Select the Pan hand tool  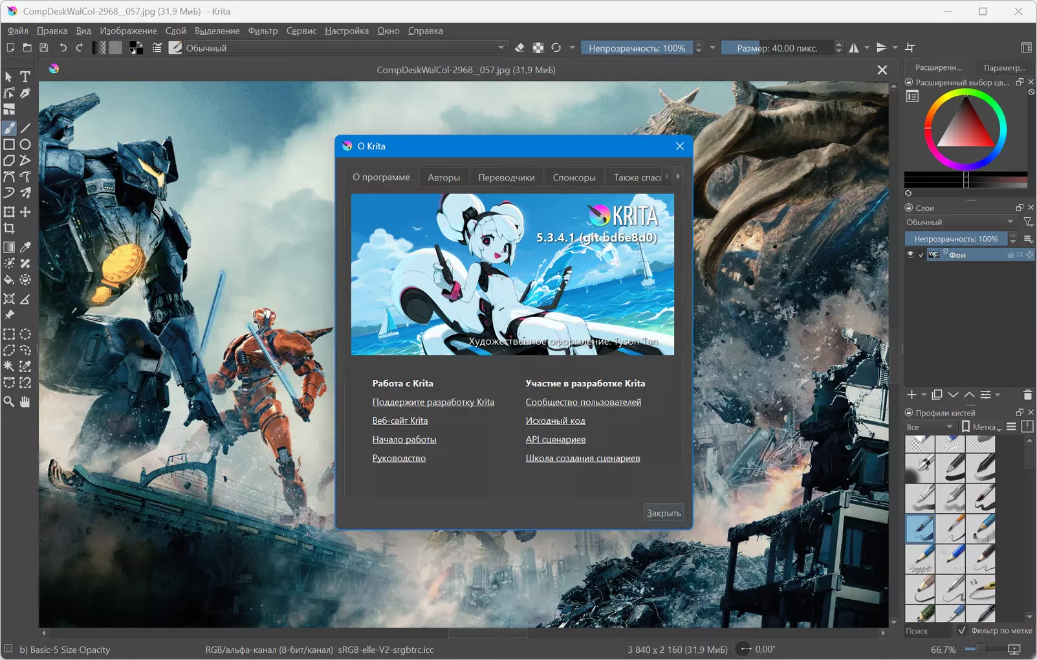tap(25, 402)
